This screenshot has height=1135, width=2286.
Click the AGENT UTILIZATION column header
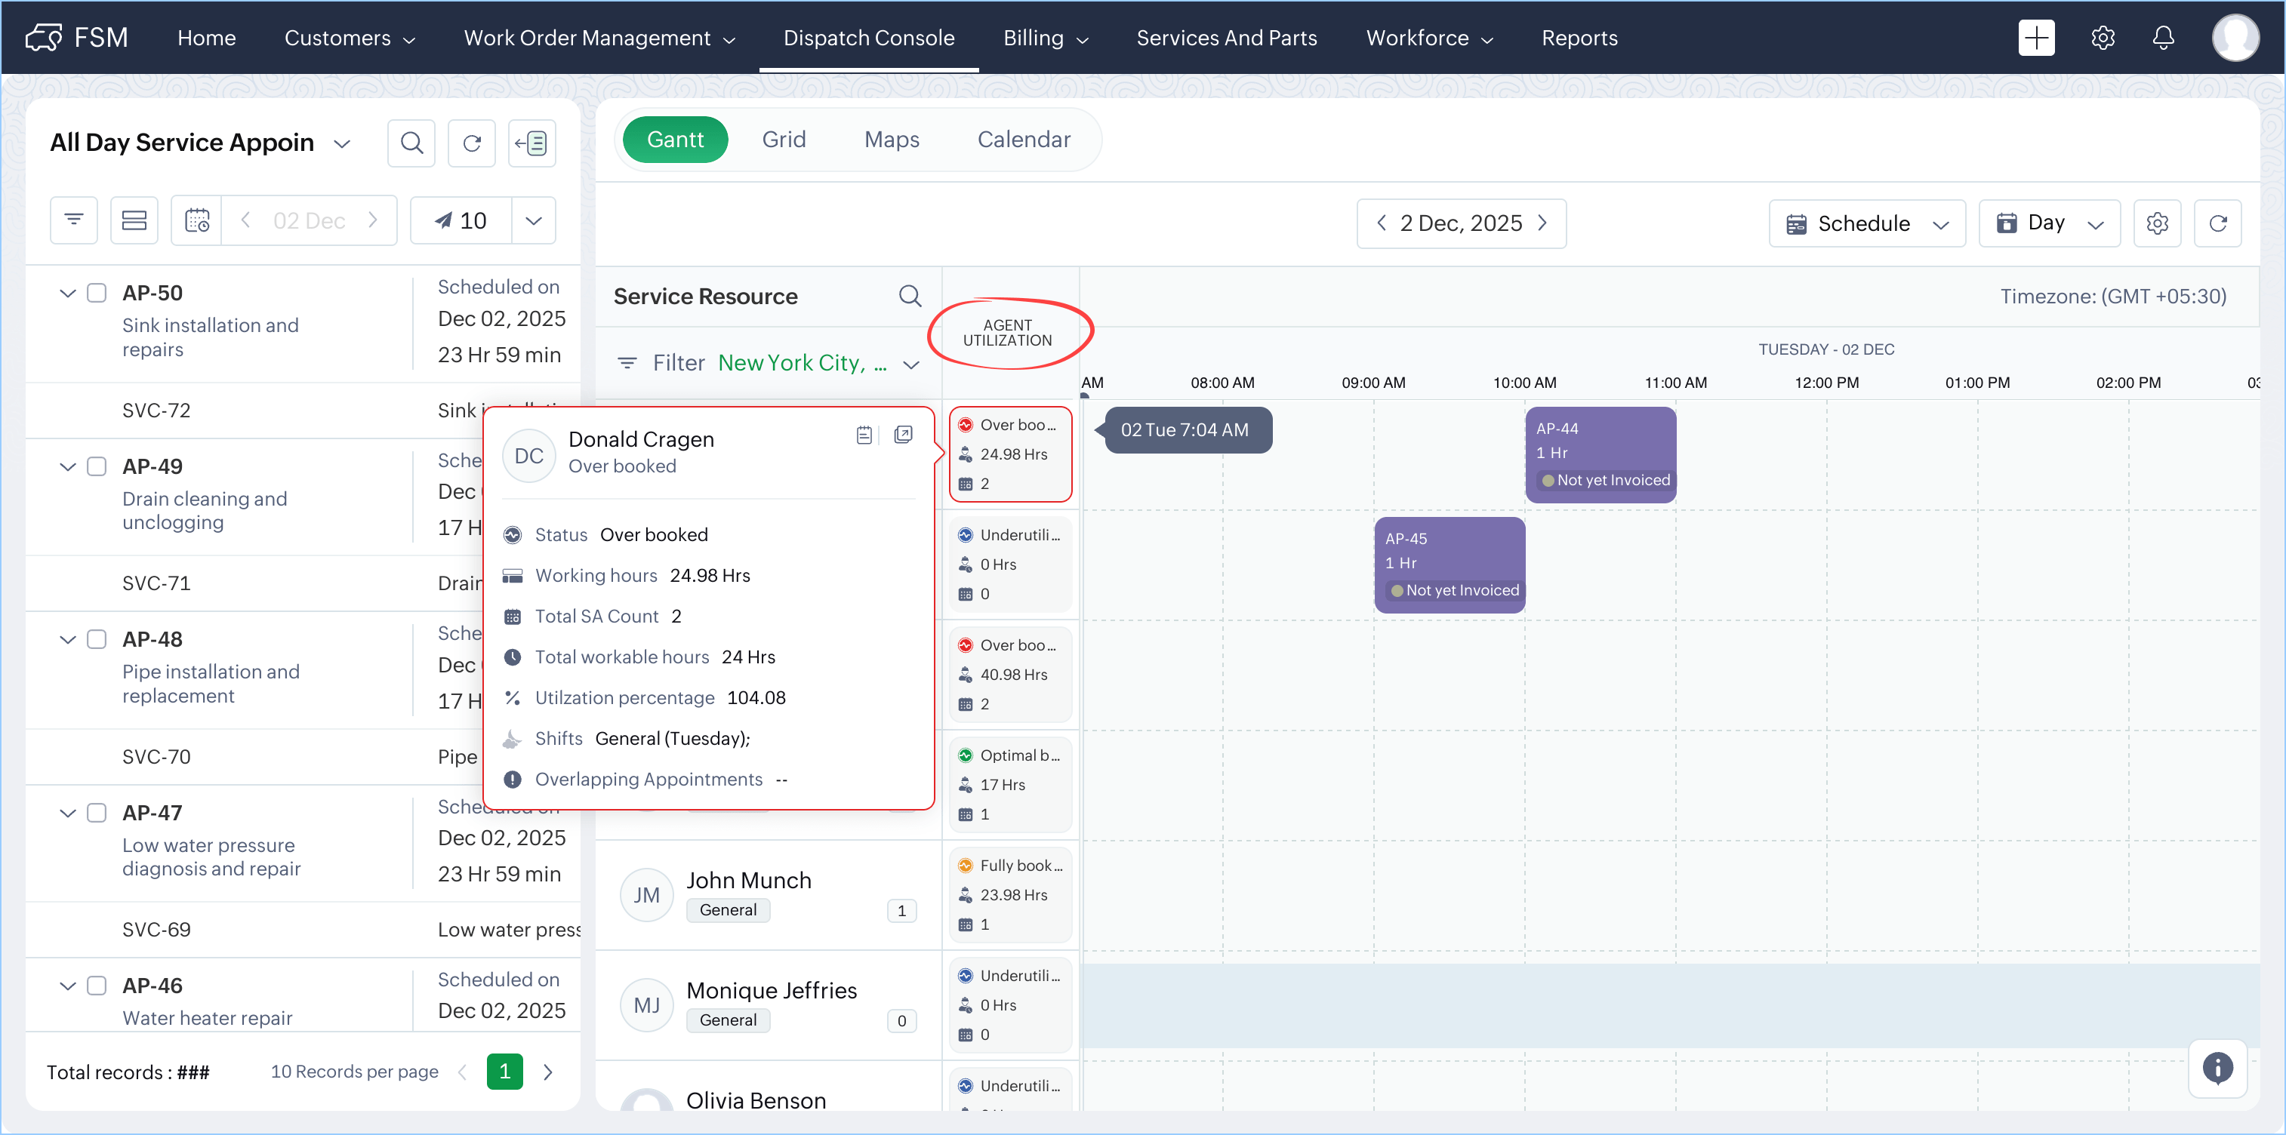[1007, 333]
